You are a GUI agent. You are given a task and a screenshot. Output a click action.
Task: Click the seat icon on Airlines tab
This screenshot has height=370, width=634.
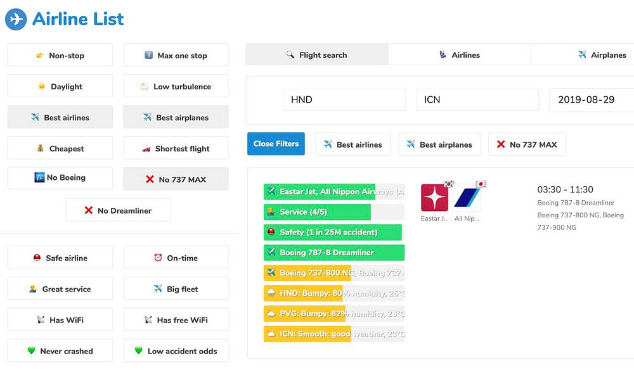pos(443,54)
